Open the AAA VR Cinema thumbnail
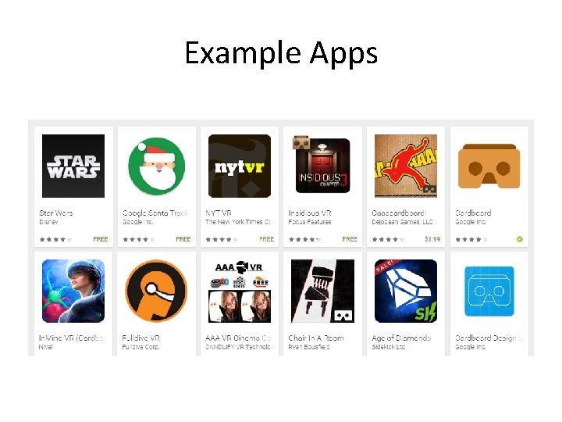Image resolution: width=562 pixels, height=422 pixels. pos(240,291)
